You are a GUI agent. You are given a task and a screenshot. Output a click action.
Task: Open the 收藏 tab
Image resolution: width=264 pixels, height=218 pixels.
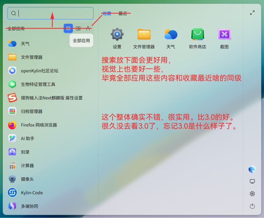(107, 14)
